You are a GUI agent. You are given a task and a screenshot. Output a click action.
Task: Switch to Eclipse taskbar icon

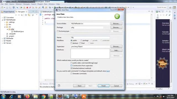coord(60,97)
